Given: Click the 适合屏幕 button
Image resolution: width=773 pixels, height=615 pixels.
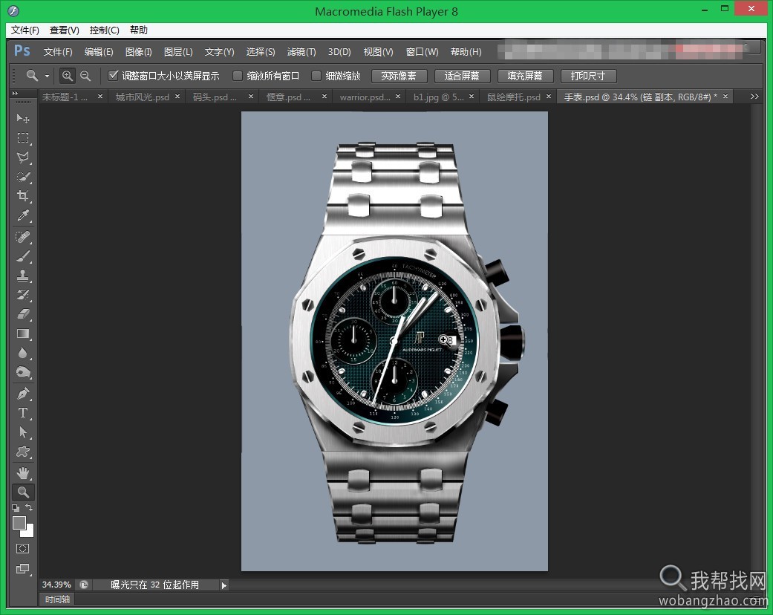Looking at the screenshot, I should [462, 76].
